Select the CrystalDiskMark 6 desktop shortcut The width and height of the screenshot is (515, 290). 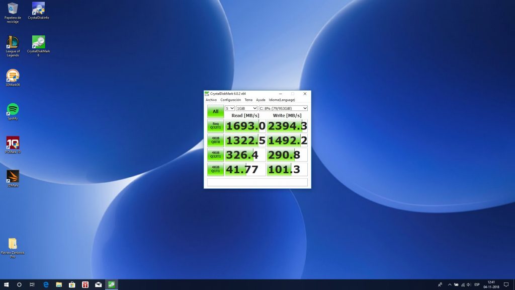[x=38, y=46]
